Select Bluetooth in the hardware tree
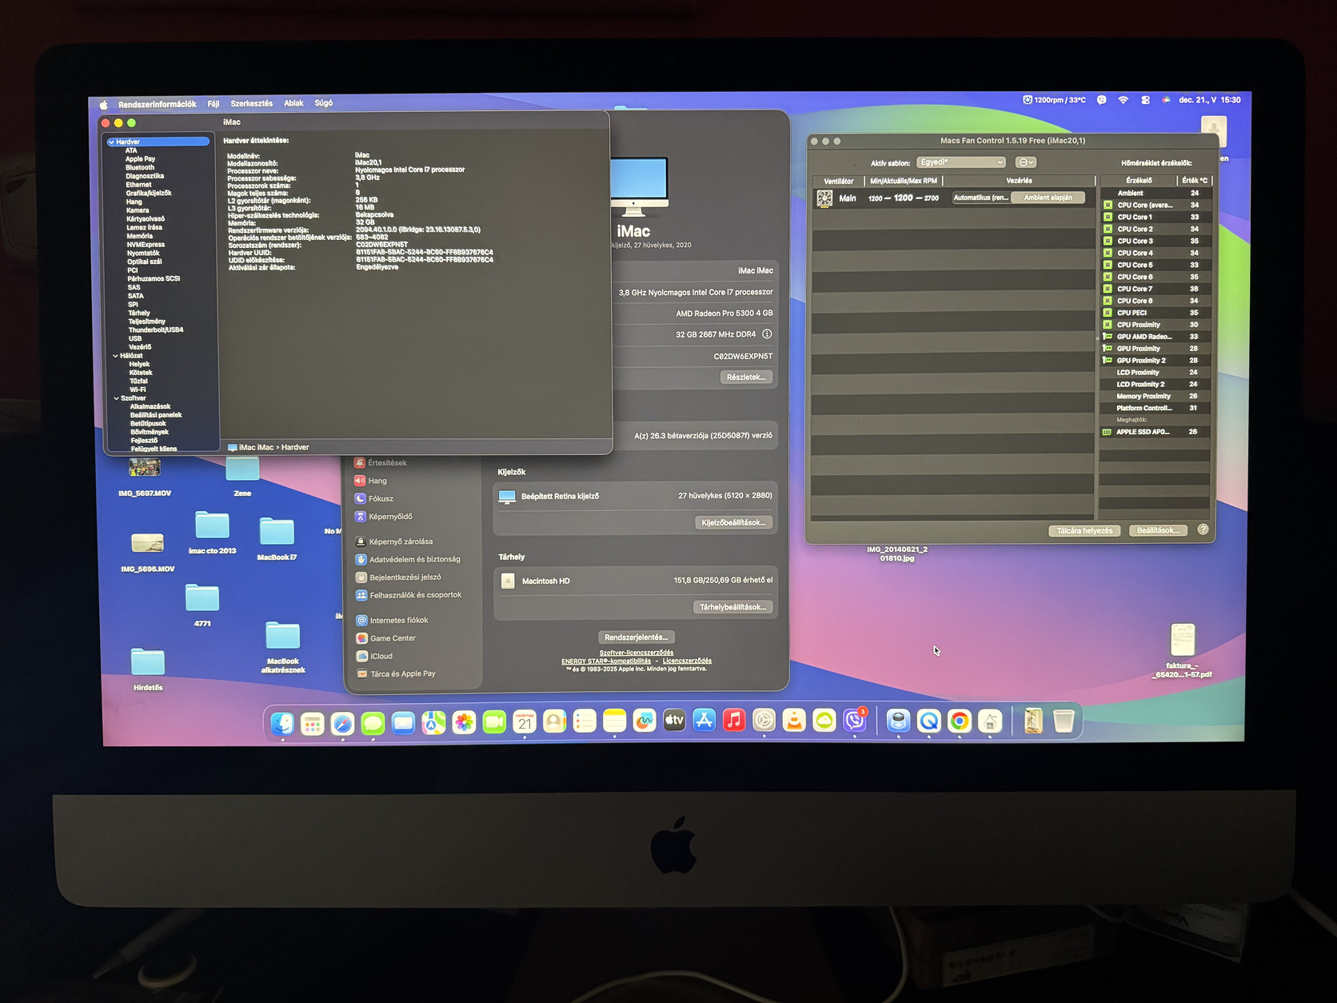1337x1003 pixels. (140, 168)
